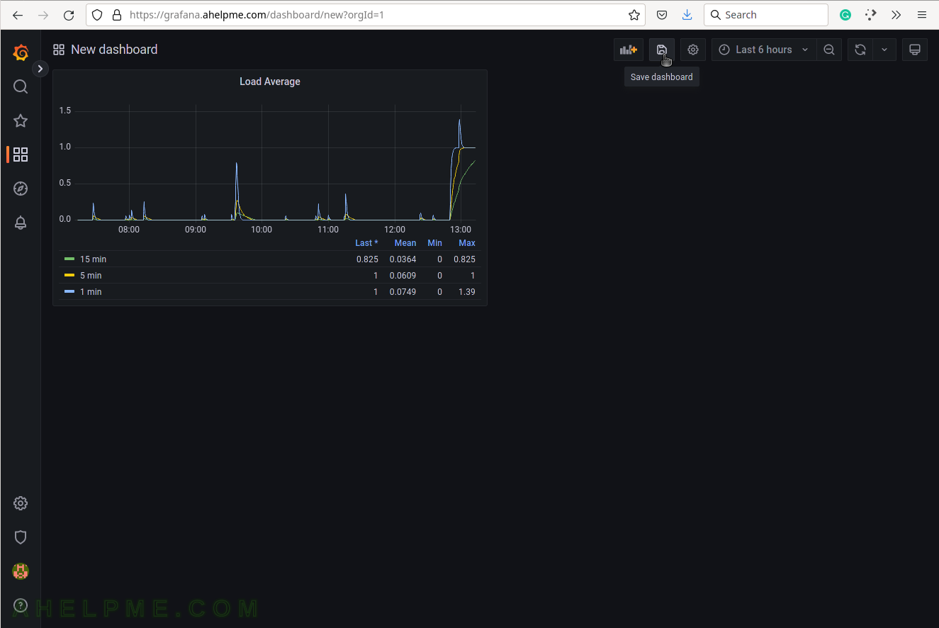
Task: Click the Pocket save icon
Action: pos(661,15)
